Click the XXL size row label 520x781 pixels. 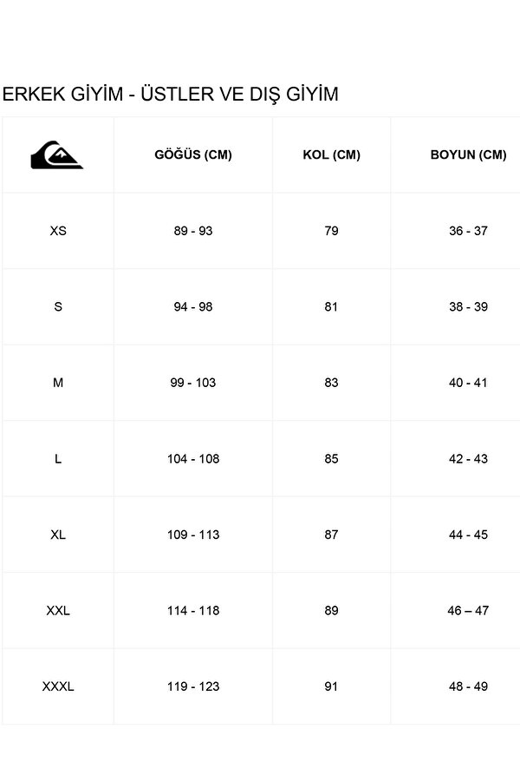58,611
